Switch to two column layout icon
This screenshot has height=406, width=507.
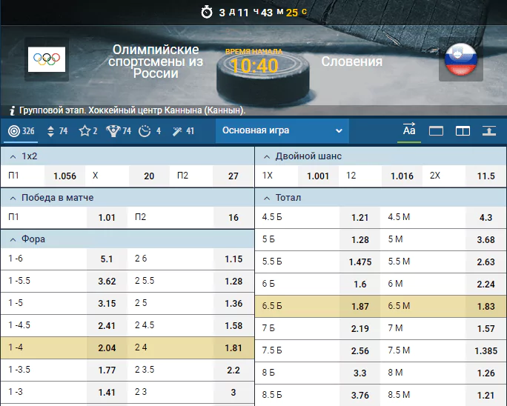click(x=463, y=131)
